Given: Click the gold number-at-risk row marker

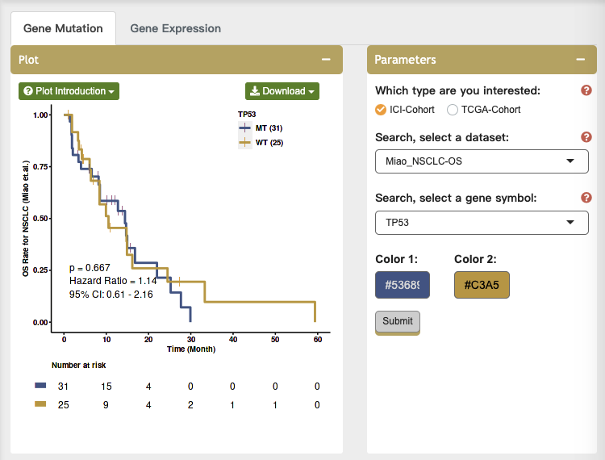Looking at the screenshot, I should tap(40, 404).
